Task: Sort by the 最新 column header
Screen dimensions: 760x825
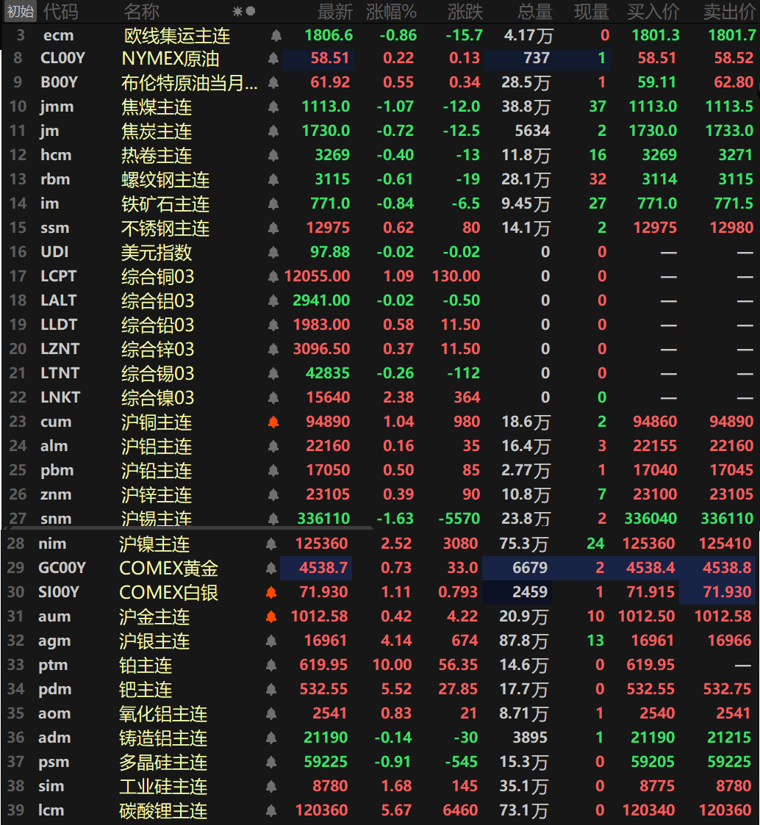Action: [x=334, y=11]
